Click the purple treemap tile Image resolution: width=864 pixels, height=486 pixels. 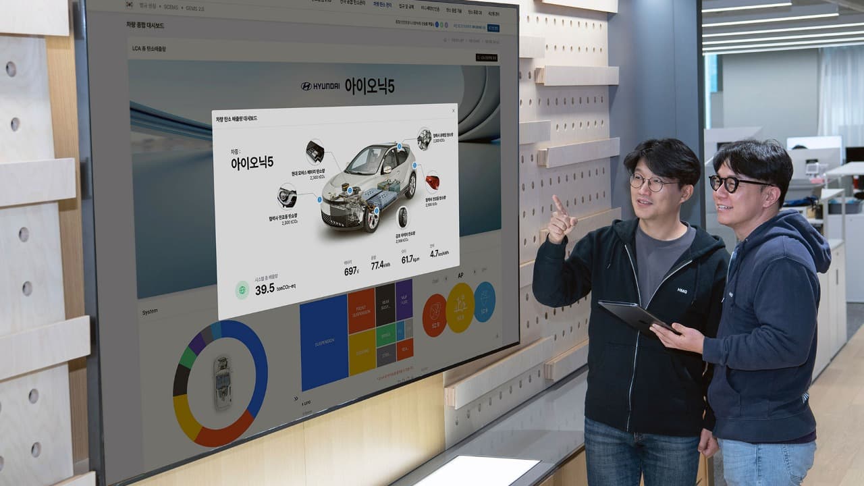point(404,300)
